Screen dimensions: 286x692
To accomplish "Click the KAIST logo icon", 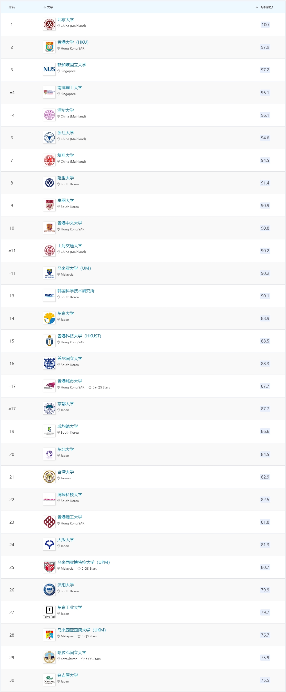I will click(x=50, y=296).
